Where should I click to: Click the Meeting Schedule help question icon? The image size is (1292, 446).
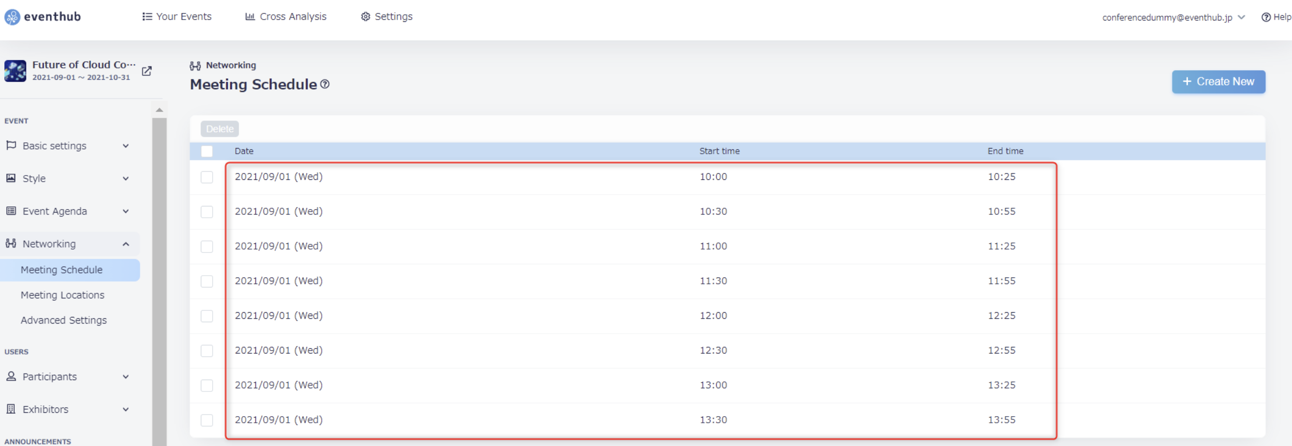[325, 84]
